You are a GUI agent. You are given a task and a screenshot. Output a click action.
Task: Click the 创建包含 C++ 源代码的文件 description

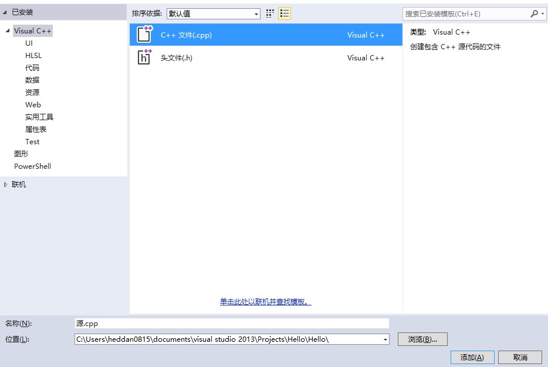pyautogui.click(x=455, y=47)
